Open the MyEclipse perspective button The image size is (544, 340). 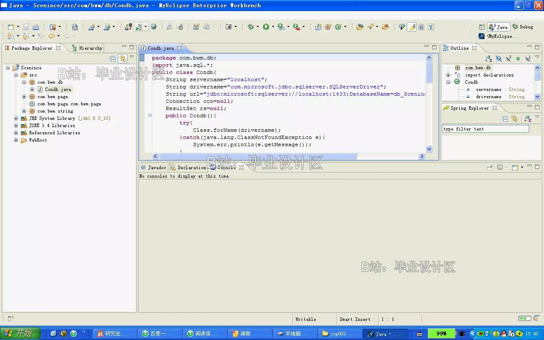point(499,36)
